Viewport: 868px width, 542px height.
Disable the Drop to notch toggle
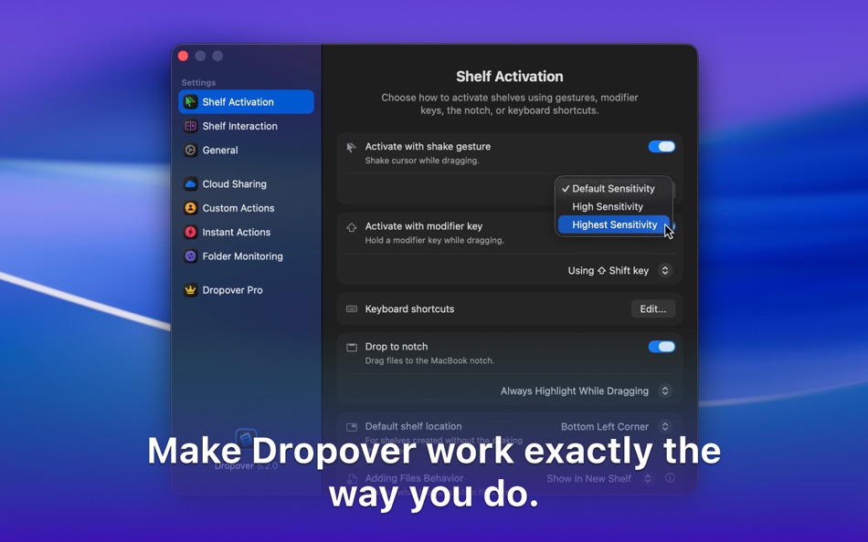(662, 347)
